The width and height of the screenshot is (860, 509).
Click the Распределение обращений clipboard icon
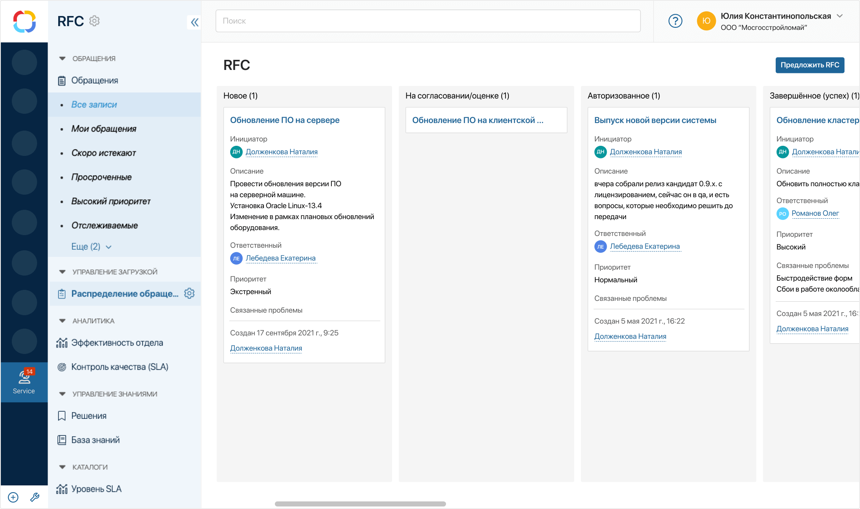(x=62, y=294)
